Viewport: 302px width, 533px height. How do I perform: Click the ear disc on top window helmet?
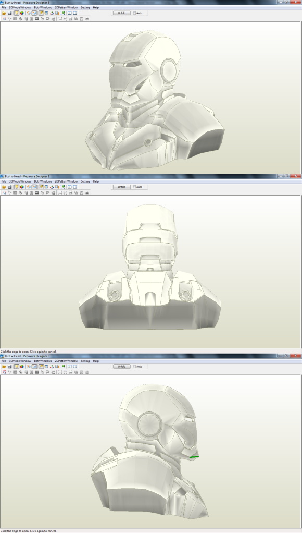[x=169, y=70]
